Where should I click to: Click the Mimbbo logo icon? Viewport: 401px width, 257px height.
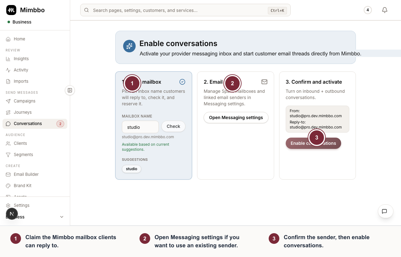tap(11, 10)
